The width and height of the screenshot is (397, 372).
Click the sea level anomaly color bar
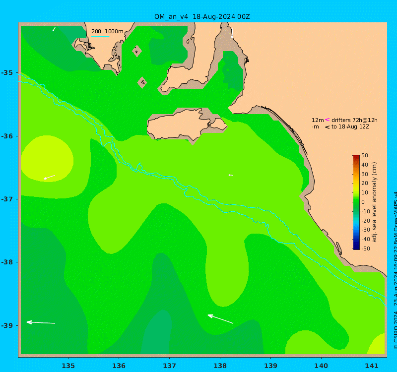point(356,202)
